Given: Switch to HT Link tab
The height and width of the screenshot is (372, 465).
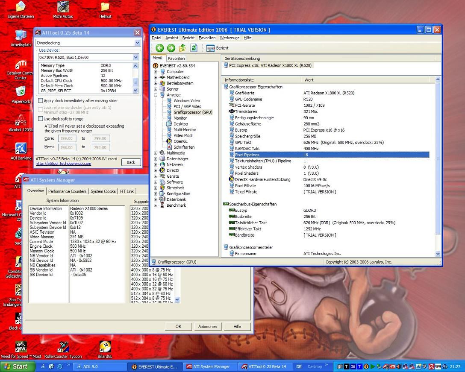Looking at the screenshot, I should 127,191.
